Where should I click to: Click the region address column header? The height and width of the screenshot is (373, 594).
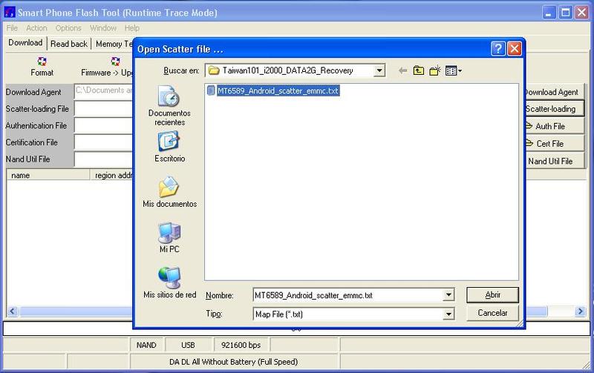coord(112,175)
